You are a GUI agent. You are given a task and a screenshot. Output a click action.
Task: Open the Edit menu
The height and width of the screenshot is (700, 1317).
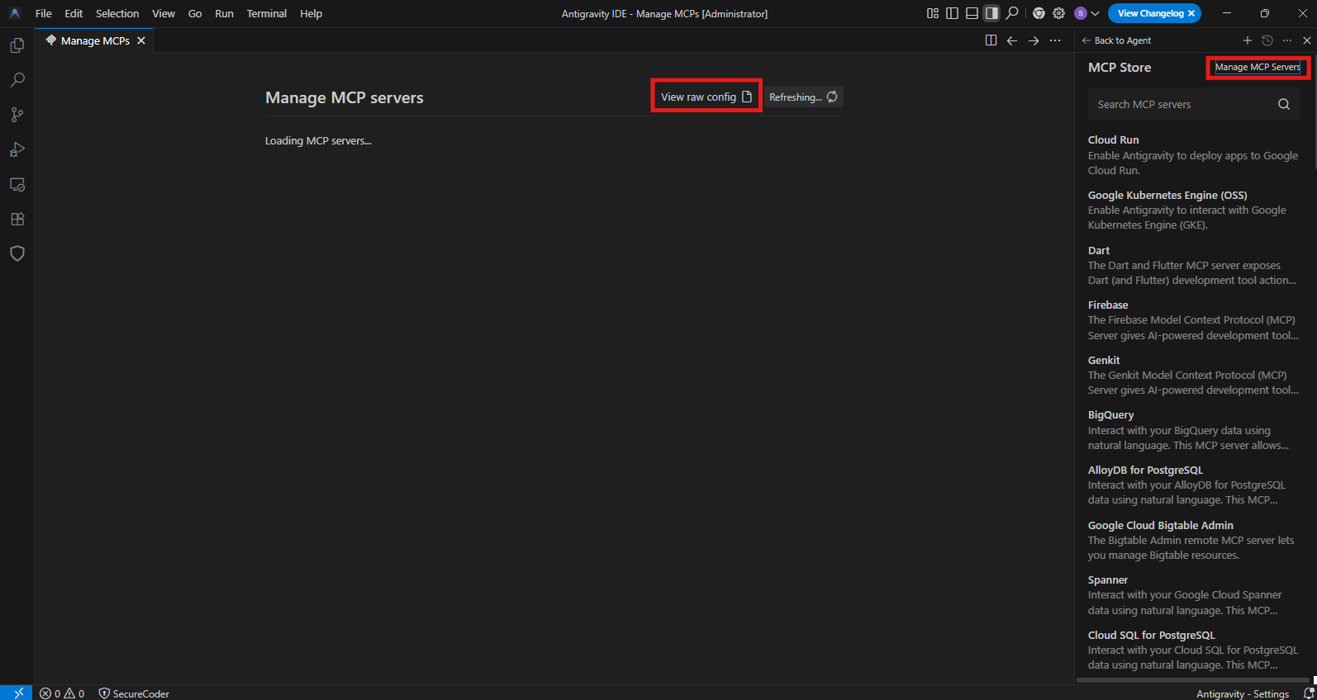(x=74, y=13)
